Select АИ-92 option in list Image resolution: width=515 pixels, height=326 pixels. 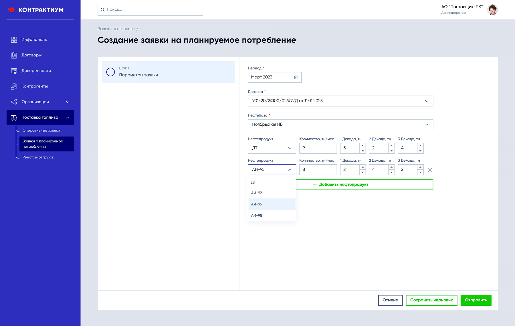click(x=257, y=193)
